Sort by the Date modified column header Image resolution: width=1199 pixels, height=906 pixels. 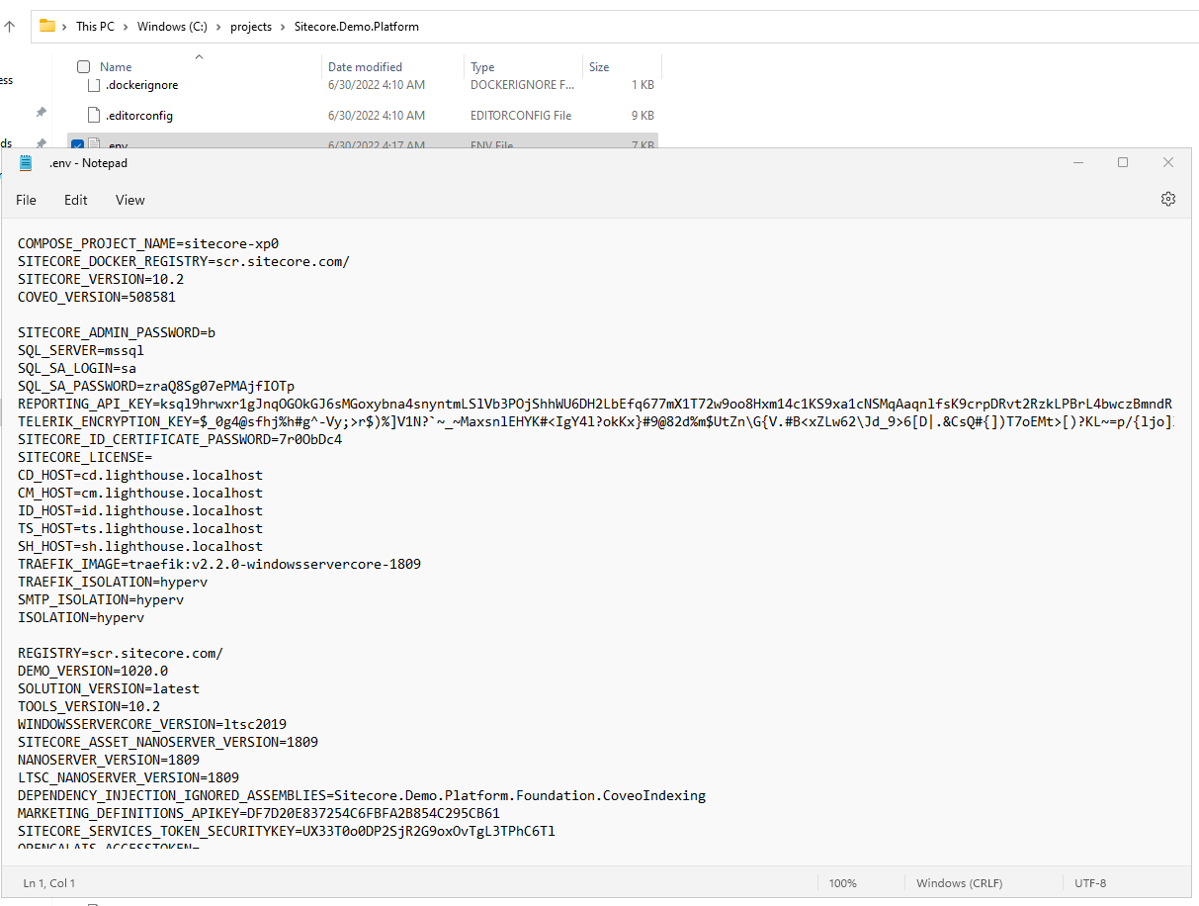tap(365, 67)
